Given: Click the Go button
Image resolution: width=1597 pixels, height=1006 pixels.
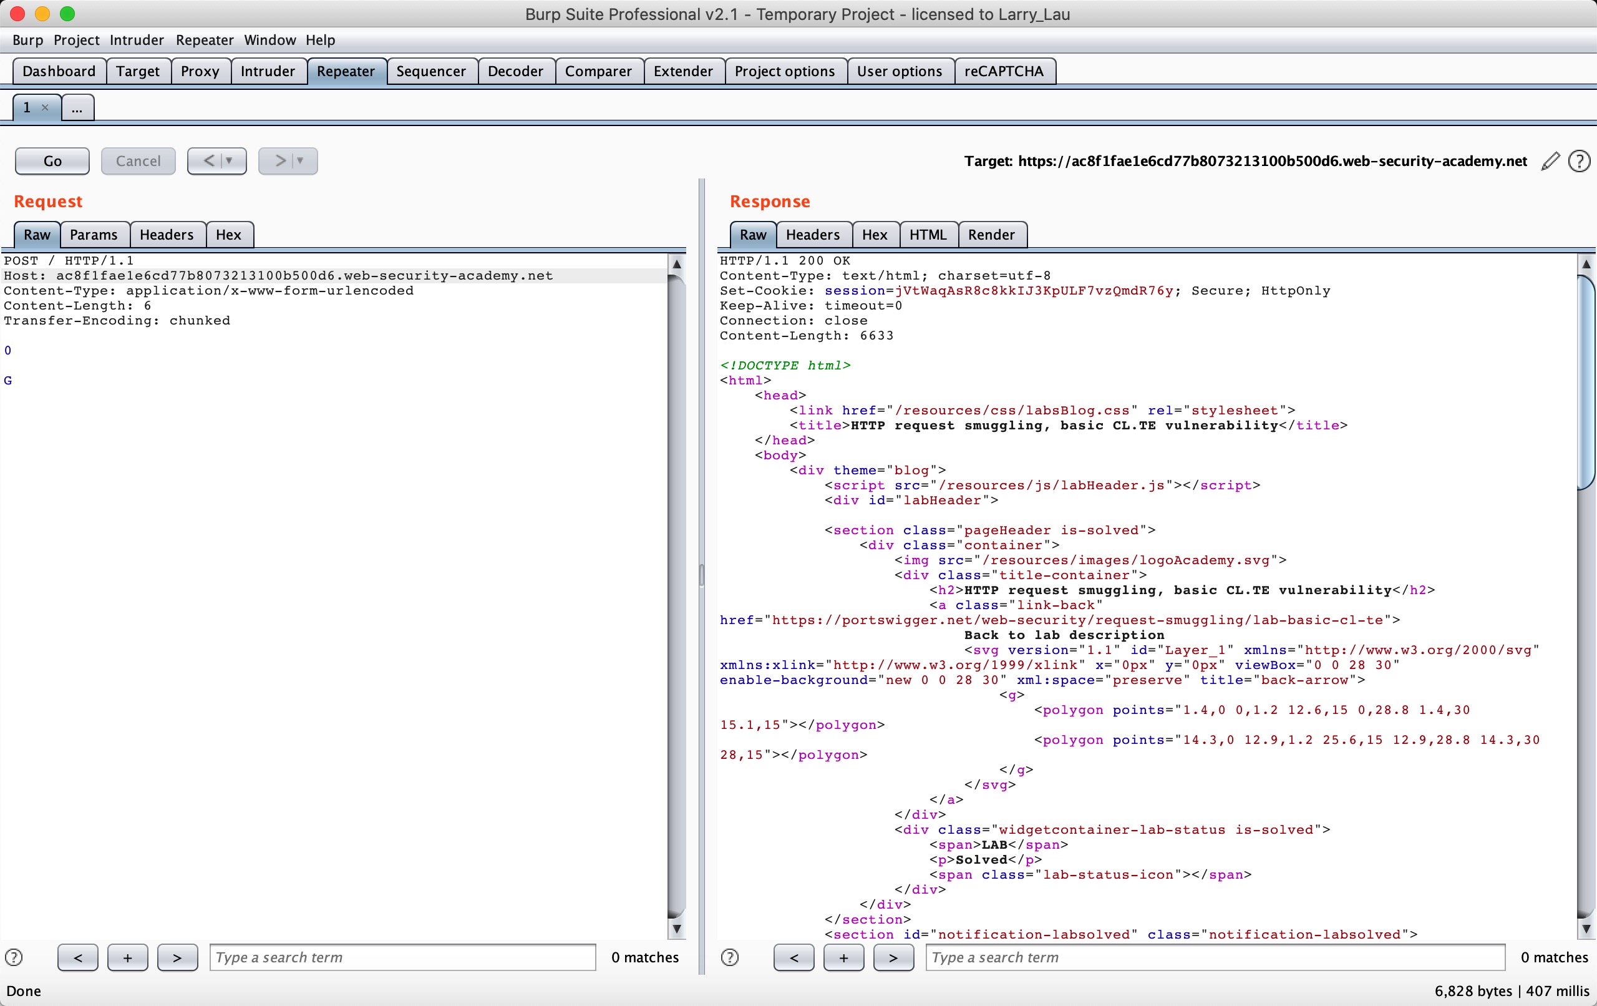Looking at the screenshot, I should click(52, 160).
